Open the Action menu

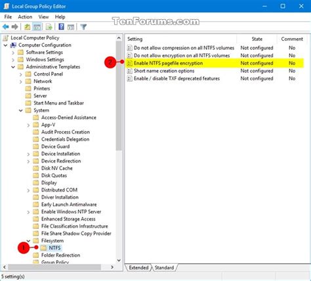25,17
